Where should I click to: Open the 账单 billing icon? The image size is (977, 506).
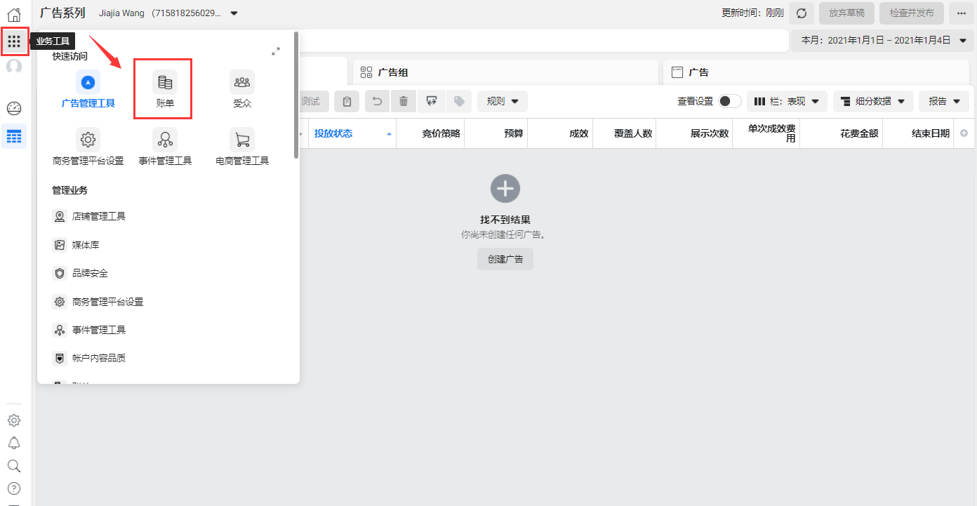(165, 83)
